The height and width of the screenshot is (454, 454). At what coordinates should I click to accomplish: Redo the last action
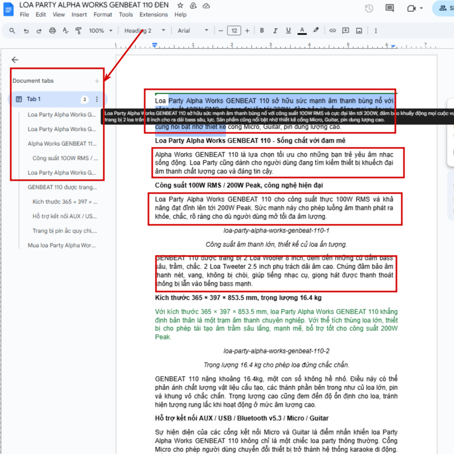click(x=39, y=31)
